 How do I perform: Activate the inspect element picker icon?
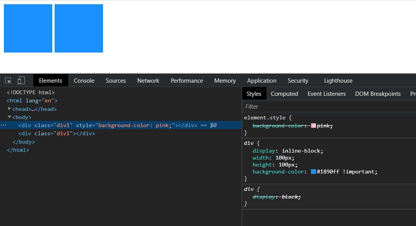[8, 81]
